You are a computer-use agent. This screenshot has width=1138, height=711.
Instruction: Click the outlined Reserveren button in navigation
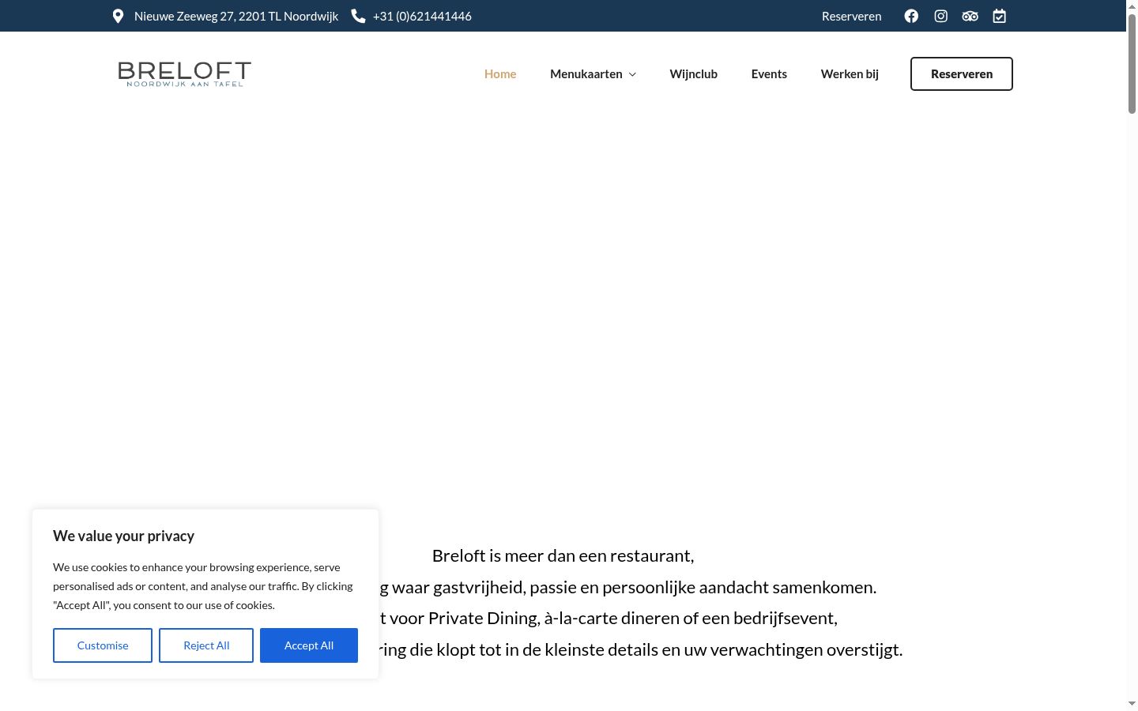point(962,73)
